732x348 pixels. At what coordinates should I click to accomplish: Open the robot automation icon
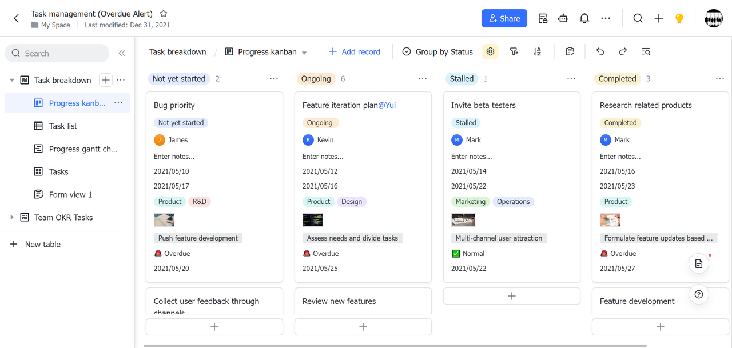click(x=563, y=18)
